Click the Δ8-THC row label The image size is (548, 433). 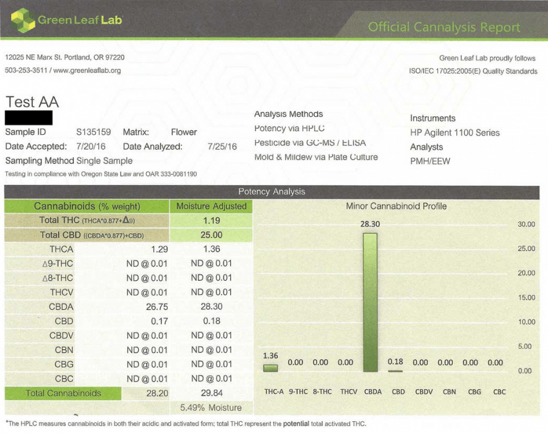[58, 278]
